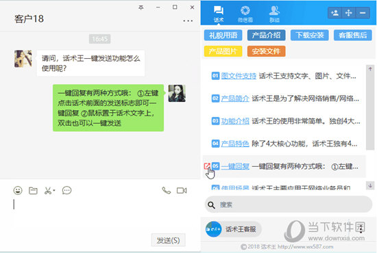Open the 一键回复 script link
This screenshot has width=377, height=253.
pos(235,166)
